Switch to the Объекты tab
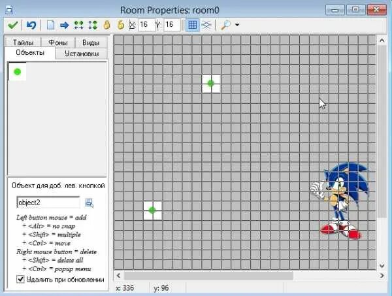The image size is (392, 296). coord(30,52)
